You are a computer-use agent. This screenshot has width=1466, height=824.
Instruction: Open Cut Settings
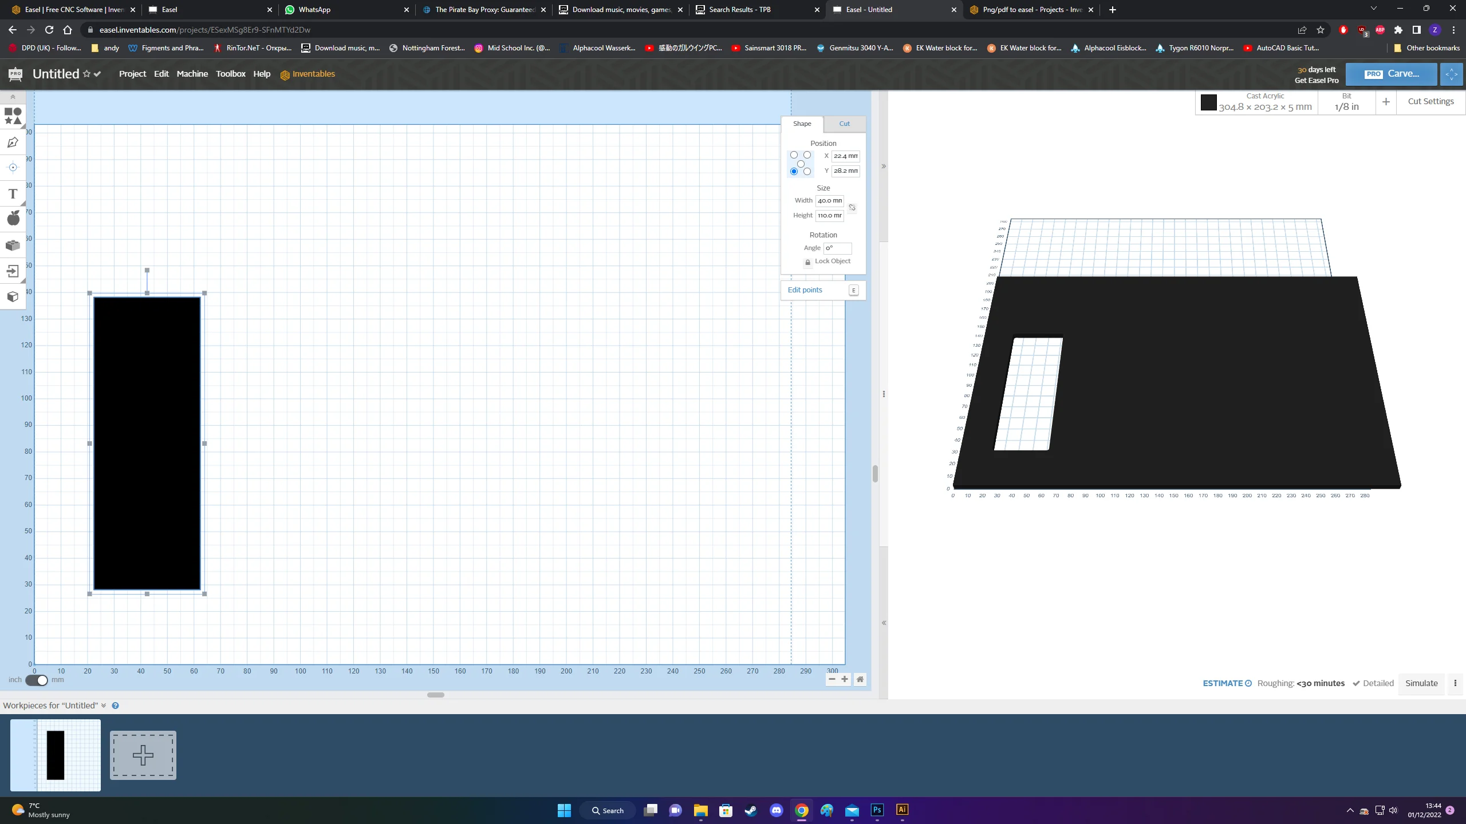[x=1430, y=101]
